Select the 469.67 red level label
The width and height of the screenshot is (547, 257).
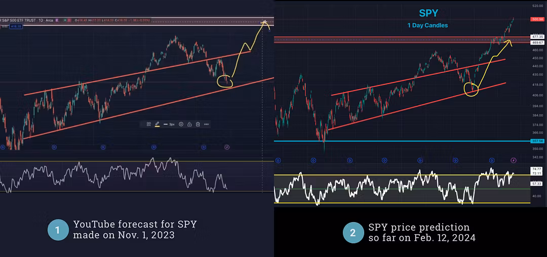tap(537, 43)
